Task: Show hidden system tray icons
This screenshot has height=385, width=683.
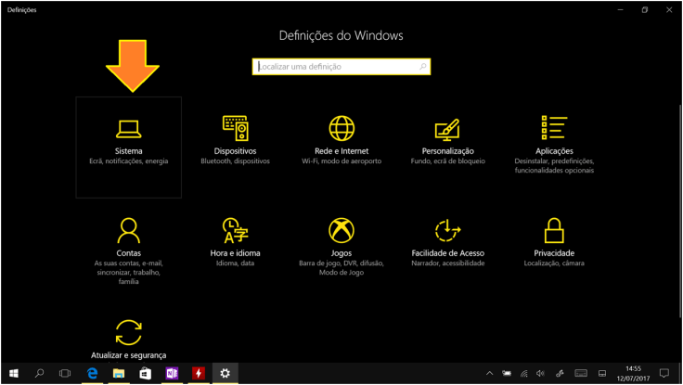Action: pos(490,373)
